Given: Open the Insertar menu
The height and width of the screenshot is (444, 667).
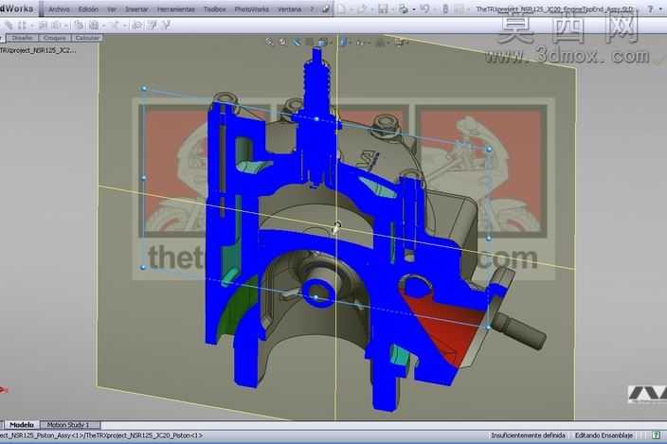Looking at the screenshot, I should [136, 9].
